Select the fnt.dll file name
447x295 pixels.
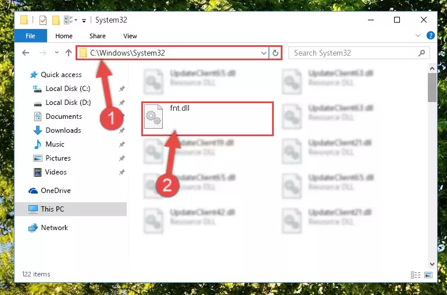[x=180, y=108]
